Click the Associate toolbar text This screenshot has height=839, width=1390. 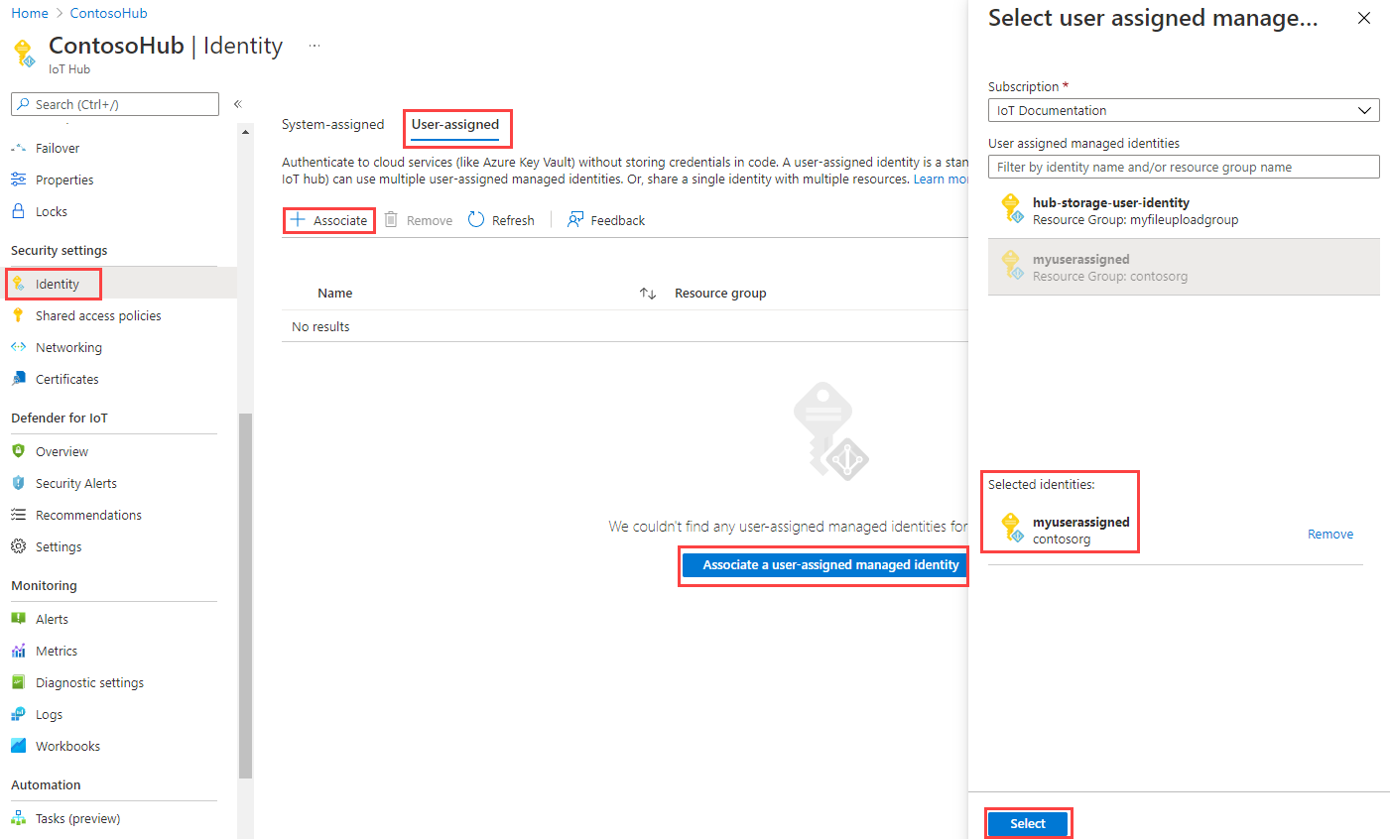click(x=340, y=220)
